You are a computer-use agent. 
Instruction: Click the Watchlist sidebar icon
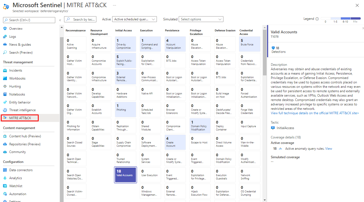tap(5, 186)
